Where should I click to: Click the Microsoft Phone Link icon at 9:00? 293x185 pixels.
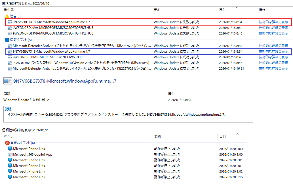pyautogui.click(x=10, y=149)
